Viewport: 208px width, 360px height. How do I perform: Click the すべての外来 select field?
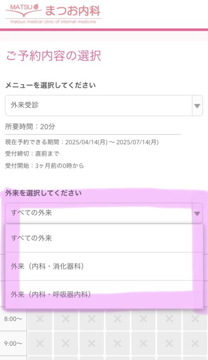[104, 213]
